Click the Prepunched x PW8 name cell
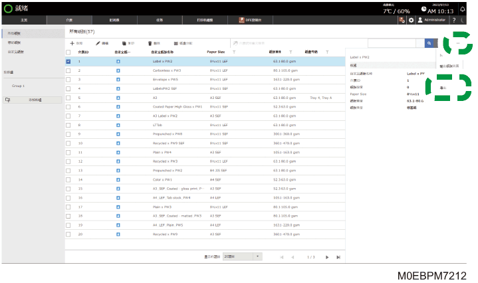The width and height of the screenshot is (478, 283). click(x=168, y=134)
